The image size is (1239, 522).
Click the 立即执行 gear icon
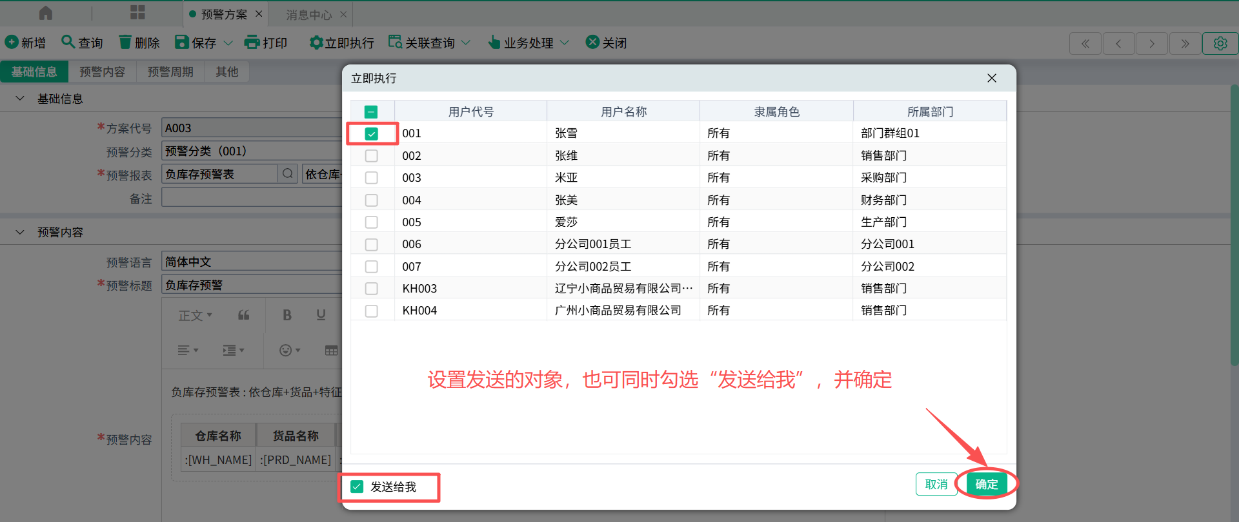(316, 43)
